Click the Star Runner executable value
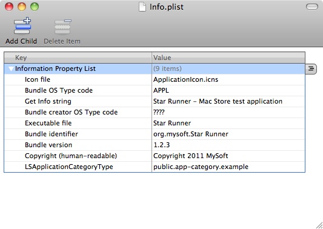Viewport: 323px width, 229px height. pyautogui.click(x=172, y=123)
